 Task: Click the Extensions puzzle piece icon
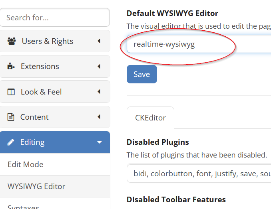(11, 66)
